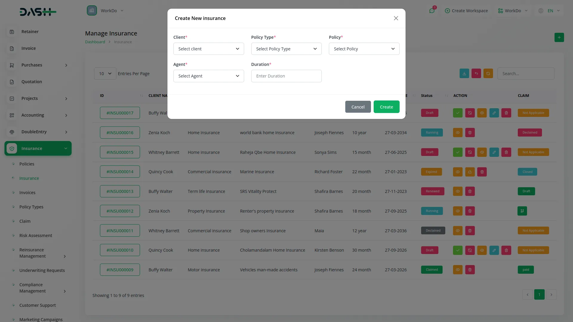Open the Select Policy Type dropdown
This screenshot has height=322, width=573.
[286, 49]
